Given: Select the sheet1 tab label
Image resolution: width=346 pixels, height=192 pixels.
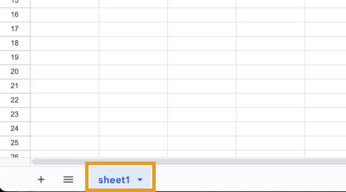Looking at the screenshot, I should (x=114, y=180).
